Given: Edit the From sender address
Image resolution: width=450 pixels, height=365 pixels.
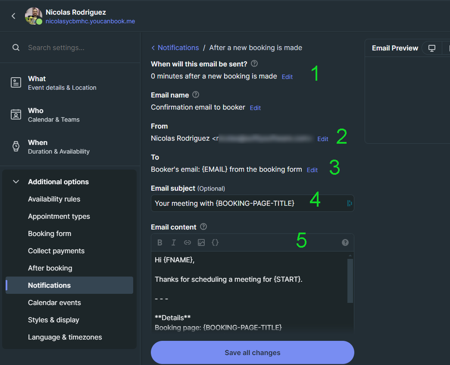Looking at the screenshot, I should click(x=322, y=139).
